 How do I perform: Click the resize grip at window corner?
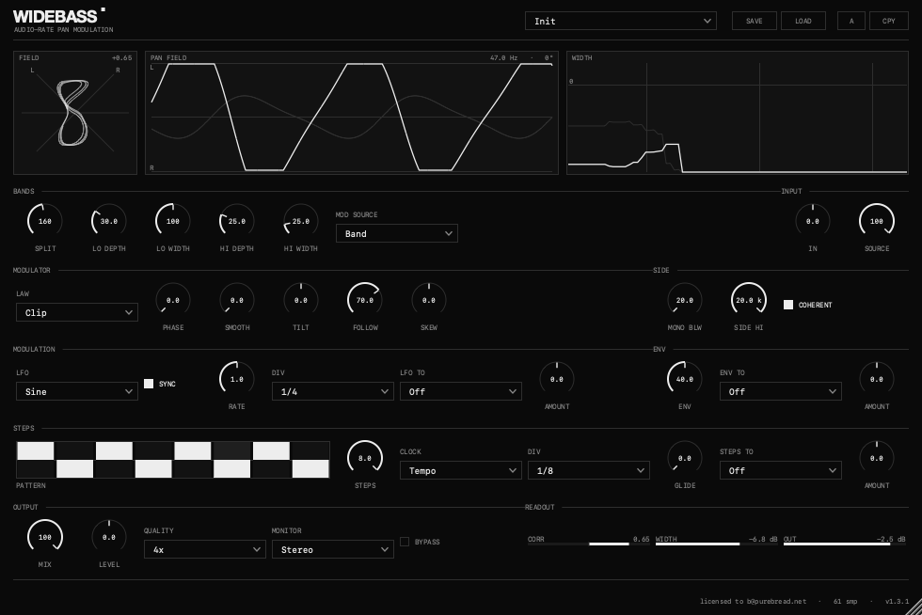[914, 607]
